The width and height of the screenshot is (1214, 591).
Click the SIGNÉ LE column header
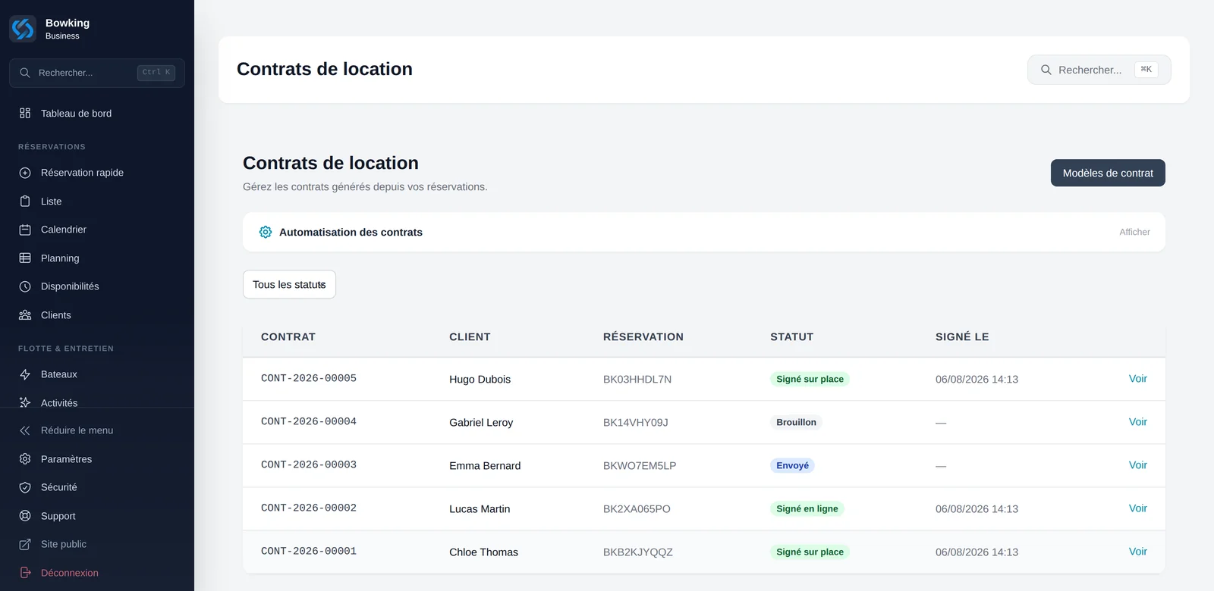point(962,337)
